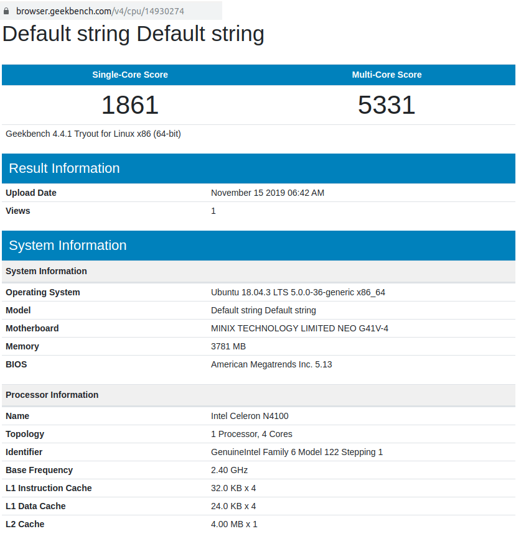Click the Upload Date label
516x539 pixels.
pyautogui.click(x=31, y=193)
